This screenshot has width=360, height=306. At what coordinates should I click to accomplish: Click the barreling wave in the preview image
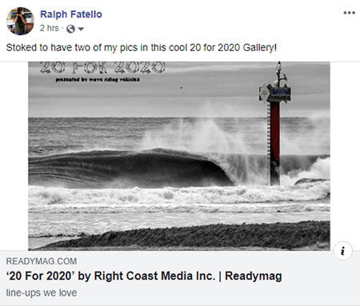128,168
